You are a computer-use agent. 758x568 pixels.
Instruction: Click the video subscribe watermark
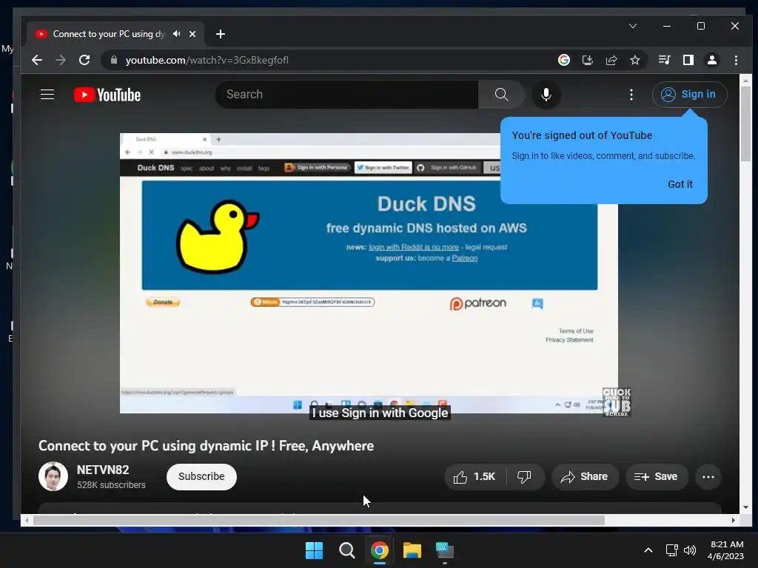pyautogui.click(x=617, y=402)
